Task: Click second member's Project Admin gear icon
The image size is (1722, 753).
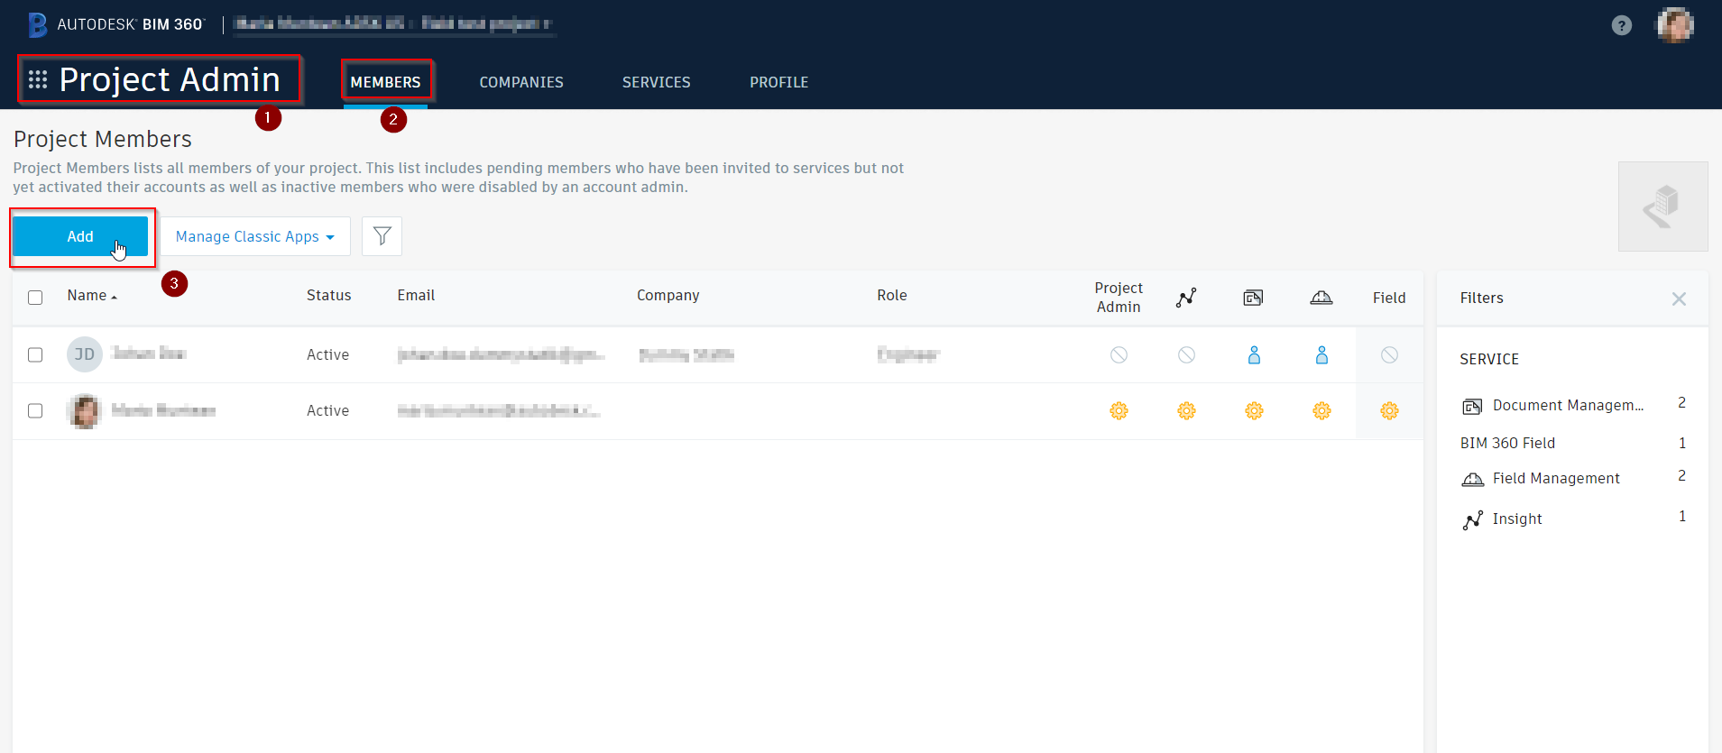Action: [x=1119, y=411]
